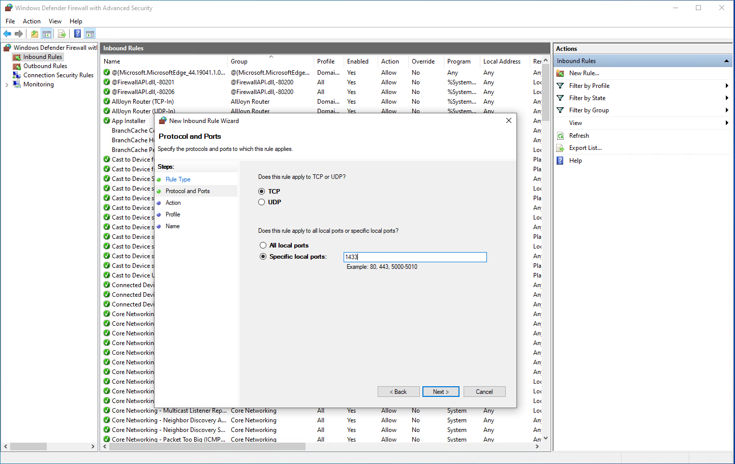Image resolution: width=735 pixels, height=464 pixels.
Task: Close the New Inbound Rule Wizard dialog
Action: pyautogui.click(x=509, y=121)
